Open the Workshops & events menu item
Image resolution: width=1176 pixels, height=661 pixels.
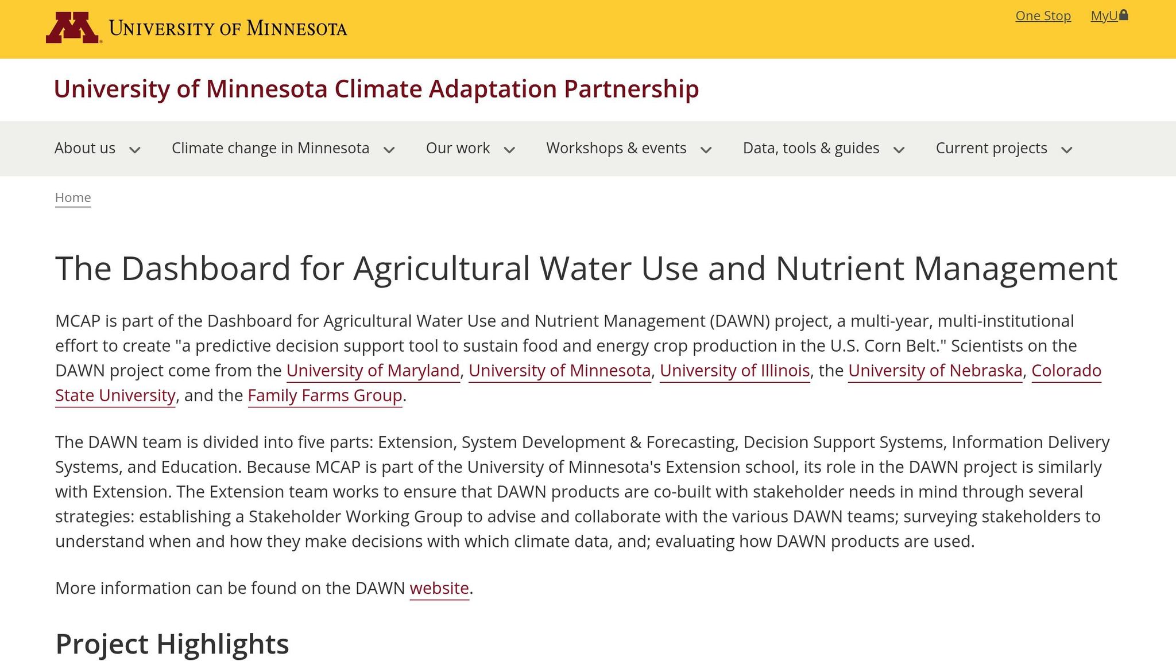coord(616,148)
